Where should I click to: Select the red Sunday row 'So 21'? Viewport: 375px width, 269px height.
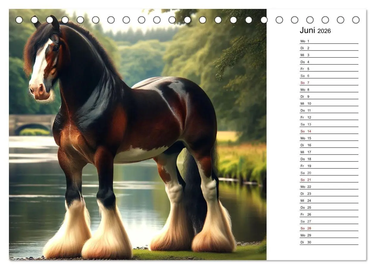329,180
